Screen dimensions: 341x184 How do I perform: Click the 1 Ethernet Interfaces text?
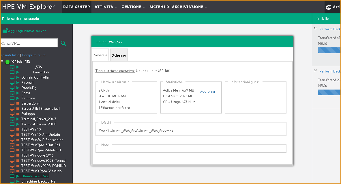[114, 108]
